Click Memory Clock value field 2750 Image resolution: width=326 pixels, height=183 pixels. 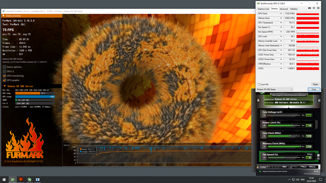coord(309,146)
